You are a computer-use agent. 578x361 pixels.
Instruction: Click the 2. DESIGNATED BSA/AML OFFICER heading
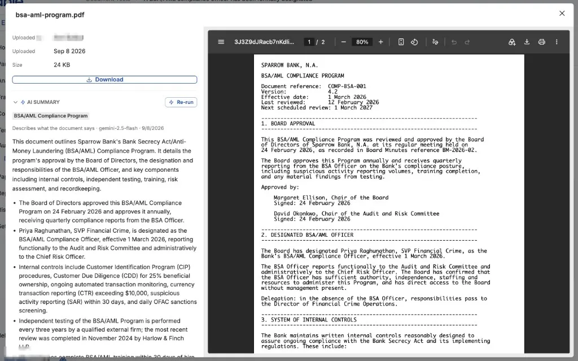(x=307, y=235)
